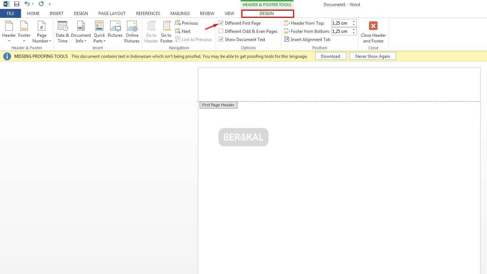Open Customize Quick Access Toolbar dropdown
This screenshot has height=274, width=487.
pyautogui.click(x=50, y=4)
